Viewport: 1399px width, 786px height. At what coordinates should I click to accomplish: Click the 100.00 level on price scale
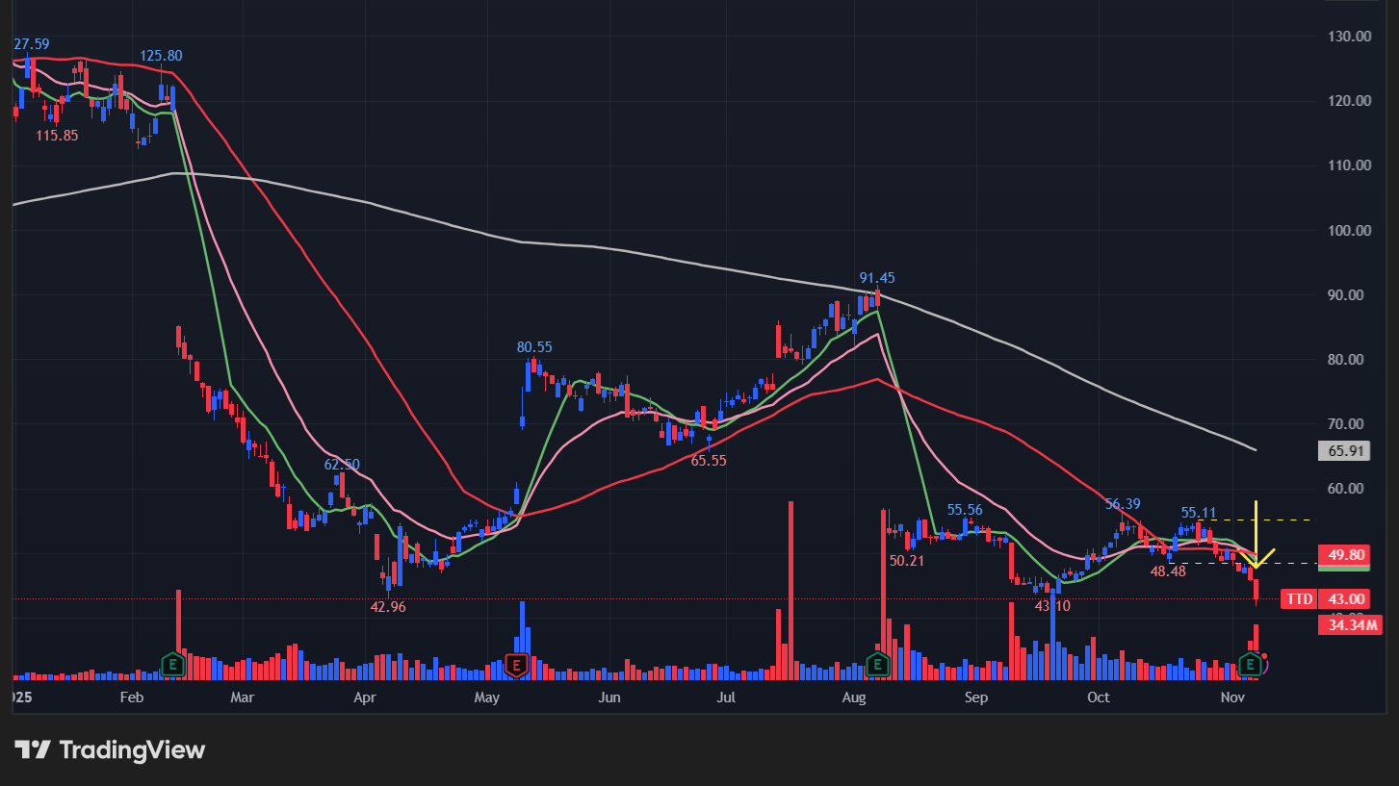coord(1348,230)
